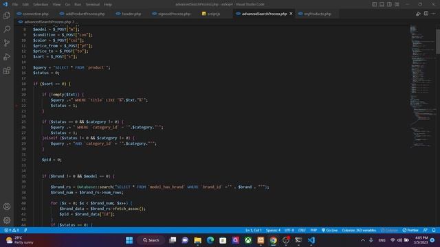
Task: Click the if ($sort == 0) line
Action: (x=52, y=84)
